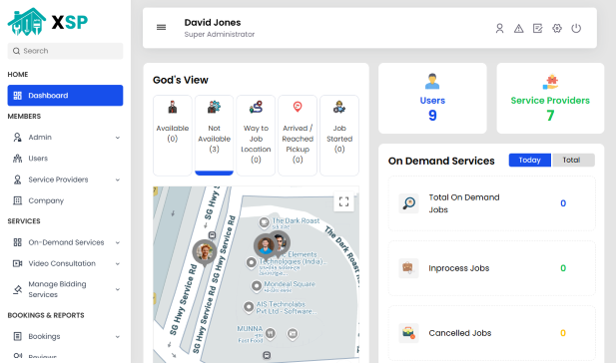Expand the On-Demand Services chevron
Image resolution: width=616 pixels, height=363 pixels.
[x=118, y=242]
